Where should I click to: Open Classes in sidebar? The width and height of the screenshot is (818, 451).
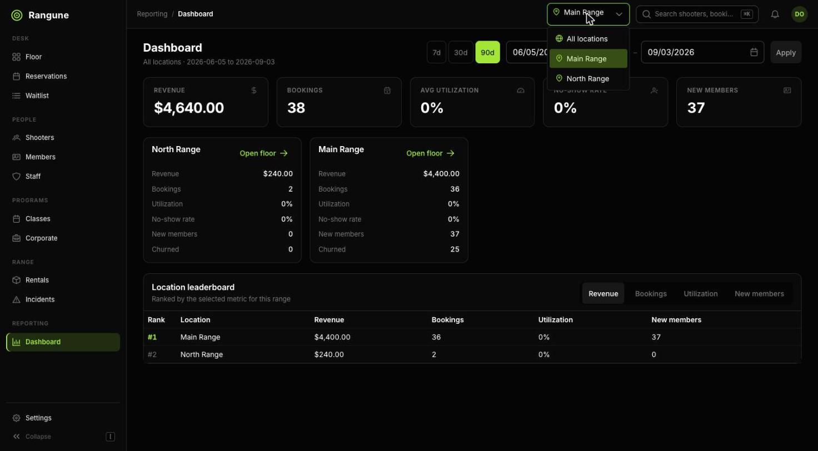tap(63, 219)
